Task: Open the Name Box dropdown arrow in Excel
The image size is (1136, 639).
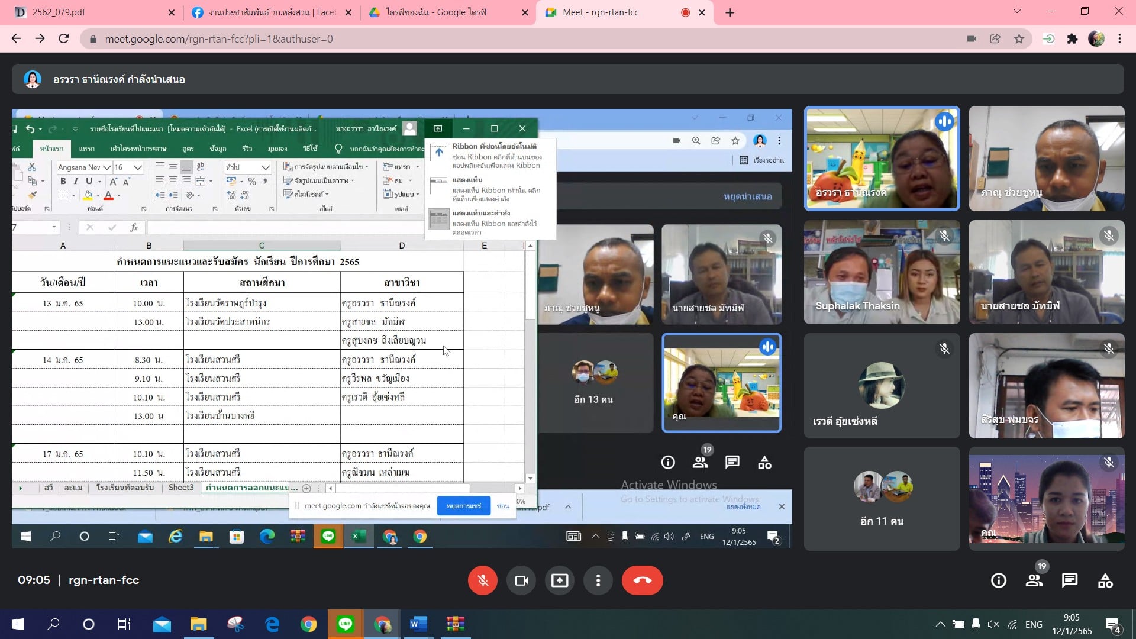Action: point(54,227)
